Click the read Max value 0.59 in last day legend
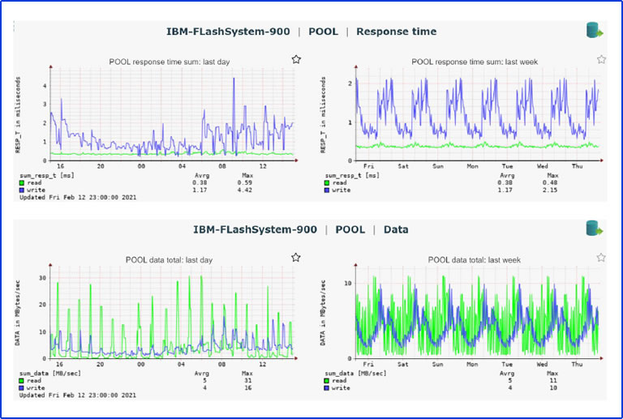623x419 pixels. [245, 183]
